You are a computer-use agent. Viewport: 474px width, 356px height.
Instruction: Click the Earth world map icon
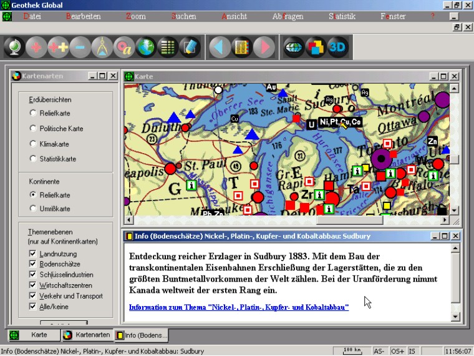click(x=146, y=47)
